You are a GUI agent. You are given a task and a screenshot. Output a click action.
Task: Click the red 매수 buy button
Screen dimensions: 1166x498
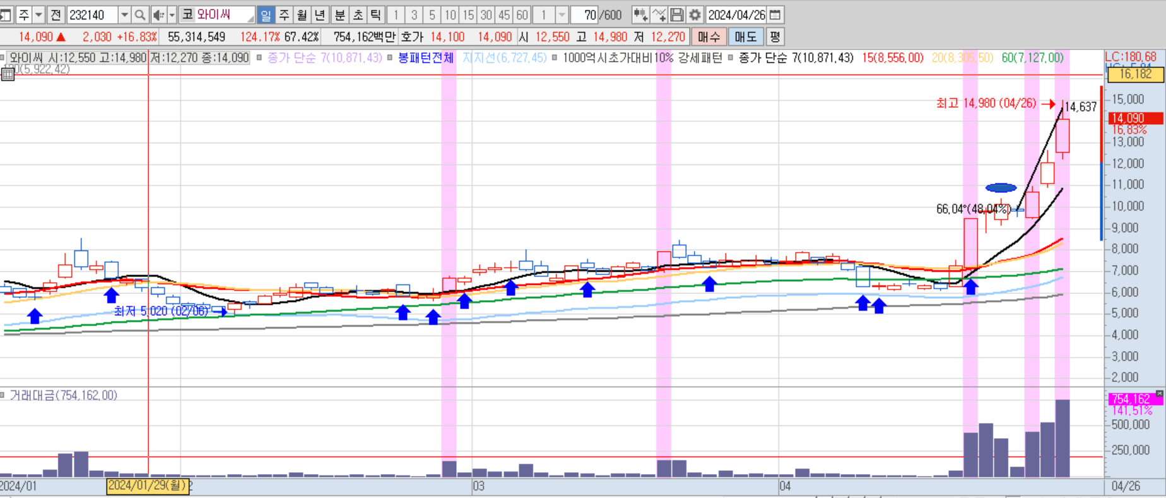pyautogui.click(x=709, y=37)
